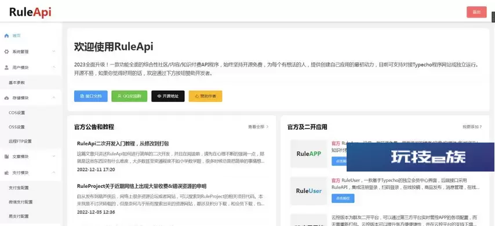
Task: Collapse the 支付模块 menu arrow
Action: [54, 173]
